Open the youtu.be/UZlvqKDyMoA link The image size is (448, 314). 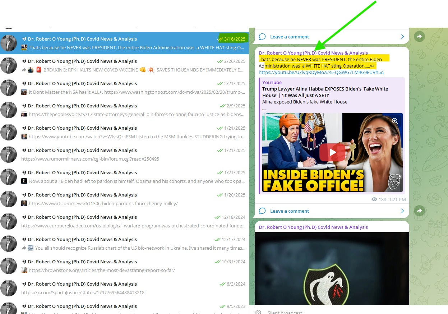[321, 72]
